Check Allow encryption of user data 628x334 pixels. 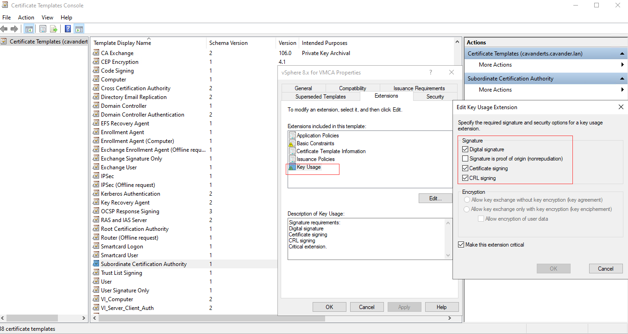[x=481, y=219]
